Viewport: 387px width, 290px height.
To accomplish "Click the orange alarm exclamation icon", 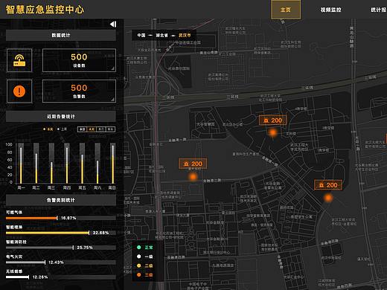I will (x=19, y=91).
